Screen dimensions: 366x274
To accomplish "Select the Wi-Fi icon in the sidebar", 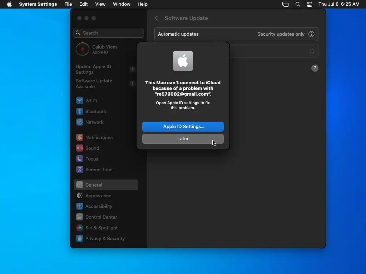I will click(80, 101).
